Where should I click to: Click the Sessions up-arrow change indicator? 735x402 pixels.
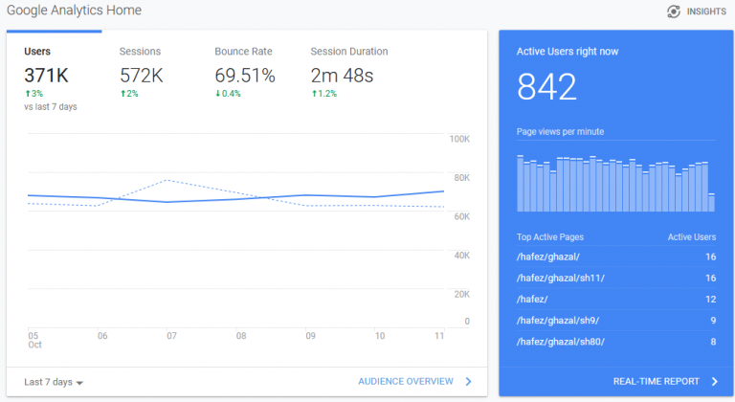122,94
